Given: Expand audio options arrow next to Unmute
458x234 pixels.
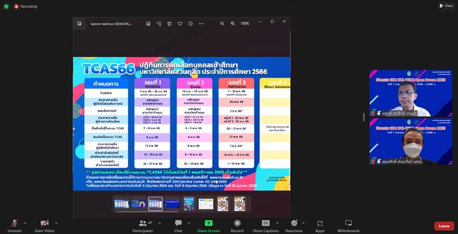Looking at the screenshot, I should click(25, 223).
